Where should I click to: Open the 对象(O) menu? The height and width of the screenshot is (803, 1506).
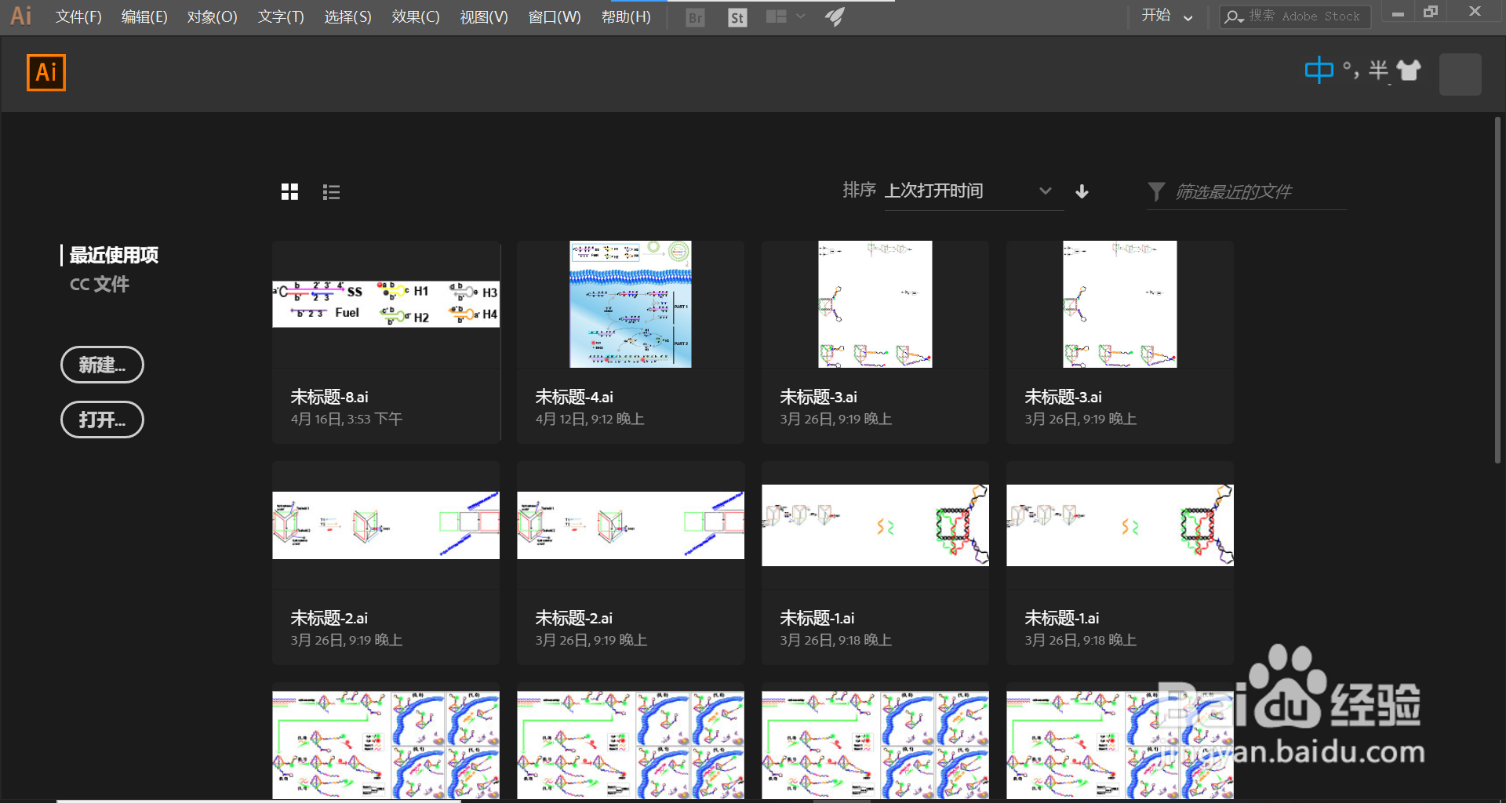212,16
